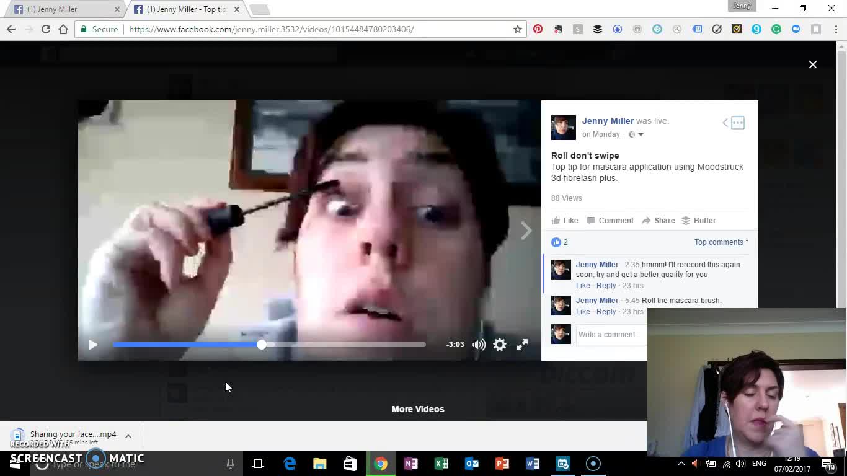This screenshot has width=847, height=476.
Task: Click the Buffer share button
Action: (x=698, y=221)
